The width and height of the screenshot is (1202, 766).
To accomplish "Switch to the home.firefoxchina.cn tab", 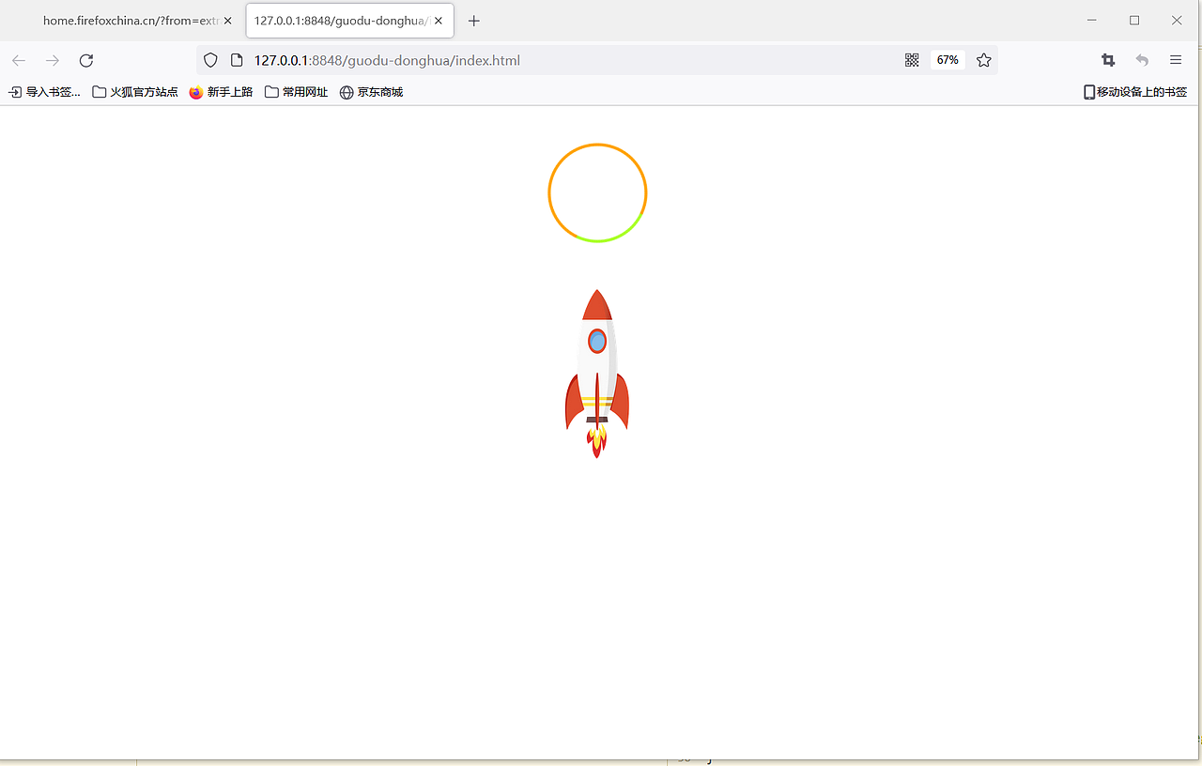I will (x=131, y=21).
